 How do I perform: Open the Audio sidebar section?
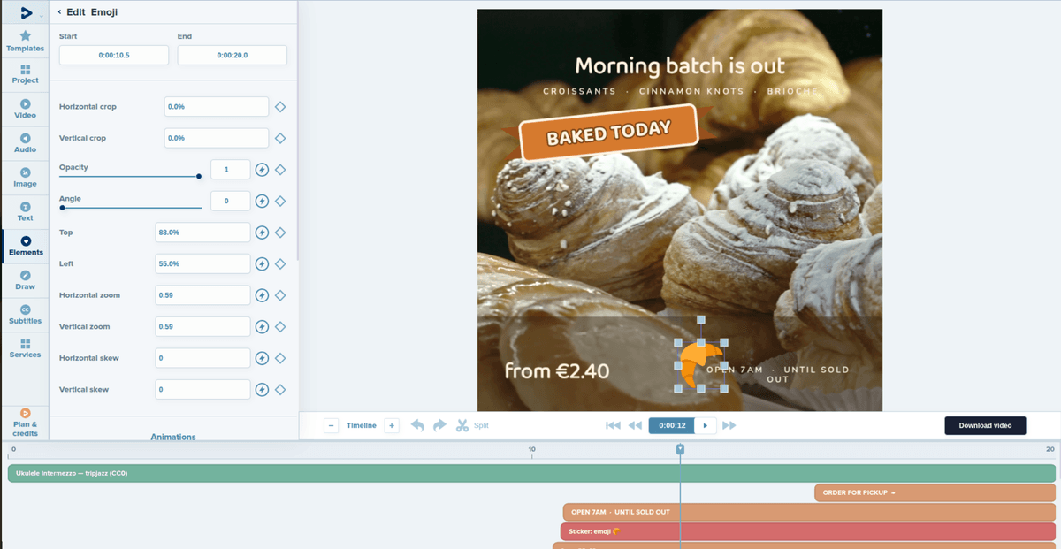(25, 143)
